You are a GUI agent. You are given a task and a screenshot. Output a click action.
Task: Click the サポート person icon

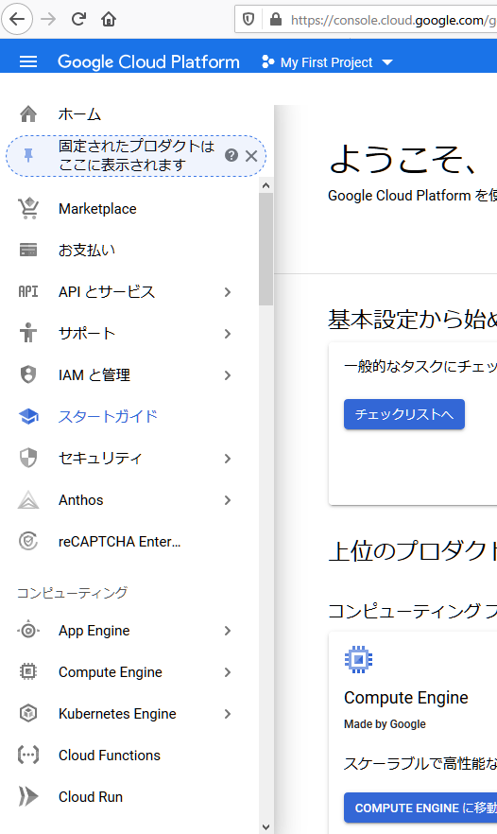pyautogui.click(x=28, y=333)
